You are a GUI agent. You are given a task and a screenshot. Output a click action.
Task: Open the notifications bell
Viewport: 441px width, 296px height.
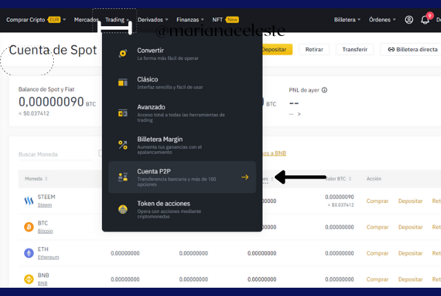tap(425, 20)
